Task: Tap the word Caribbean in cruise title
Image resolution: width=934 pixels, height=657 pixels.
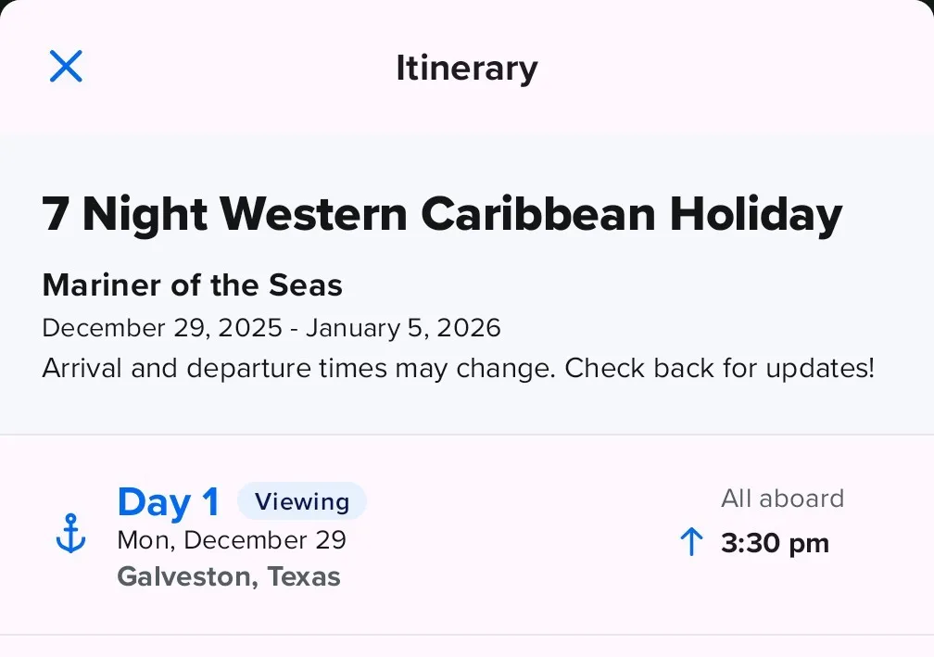Action: (538, 214)
